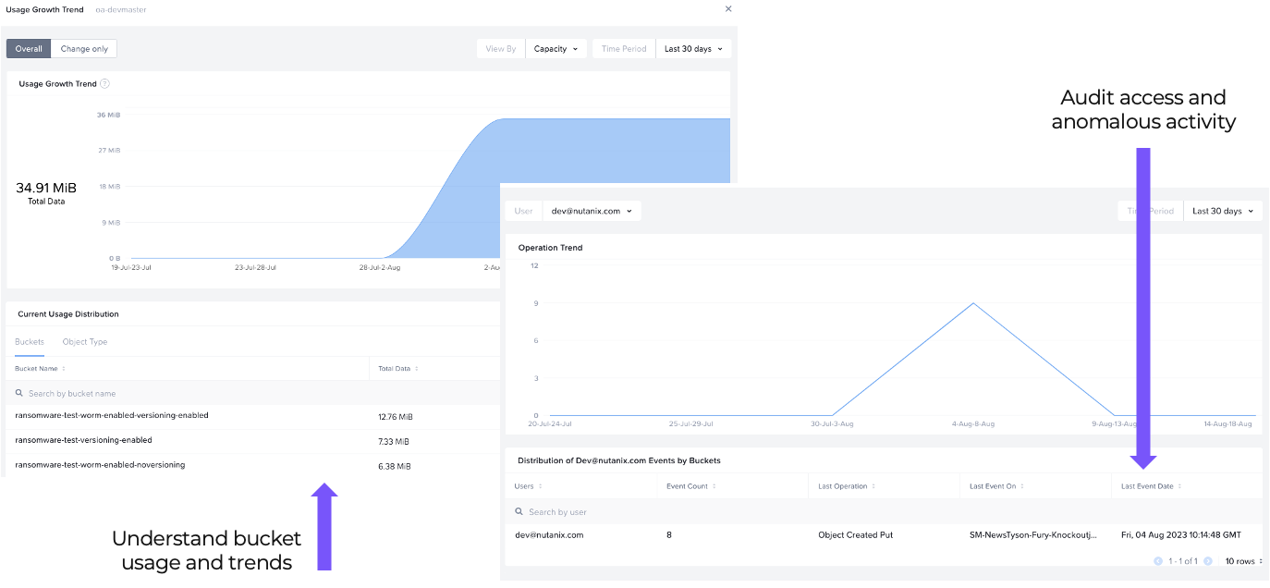Switch to Overall view toggle
The height and width of the screenshot is (588, 1270).
pos(29,49)
